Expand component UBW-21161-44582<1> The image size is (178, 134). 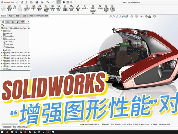click(1, 53)
